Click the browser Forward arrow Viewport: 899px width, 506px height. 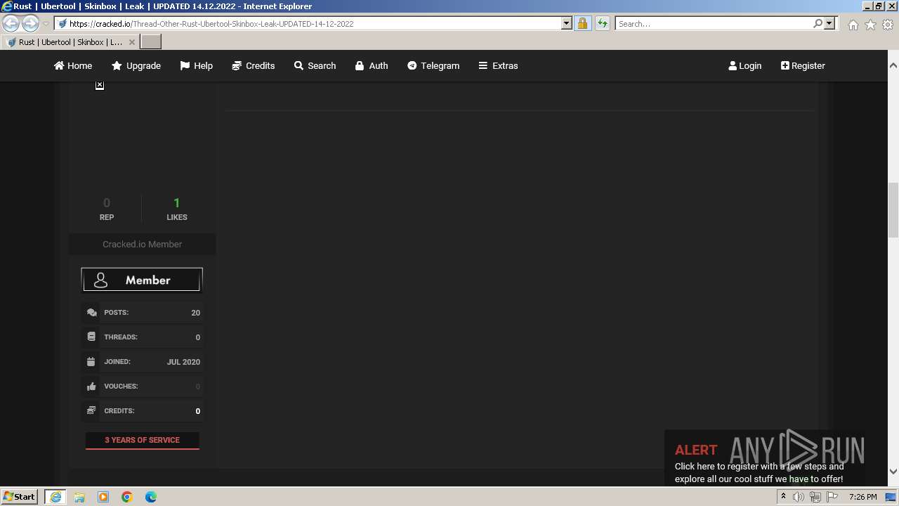[x=30, y=24]
